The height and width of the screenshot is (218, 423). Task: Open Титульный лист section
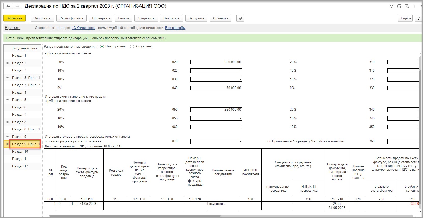25,48
